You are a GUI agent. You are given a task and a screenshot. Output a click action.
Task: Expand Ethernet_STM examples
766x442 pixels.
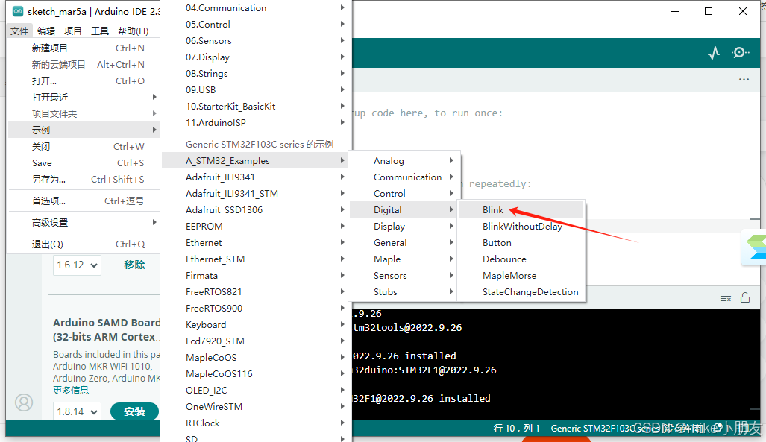click(x=256, y=259)
